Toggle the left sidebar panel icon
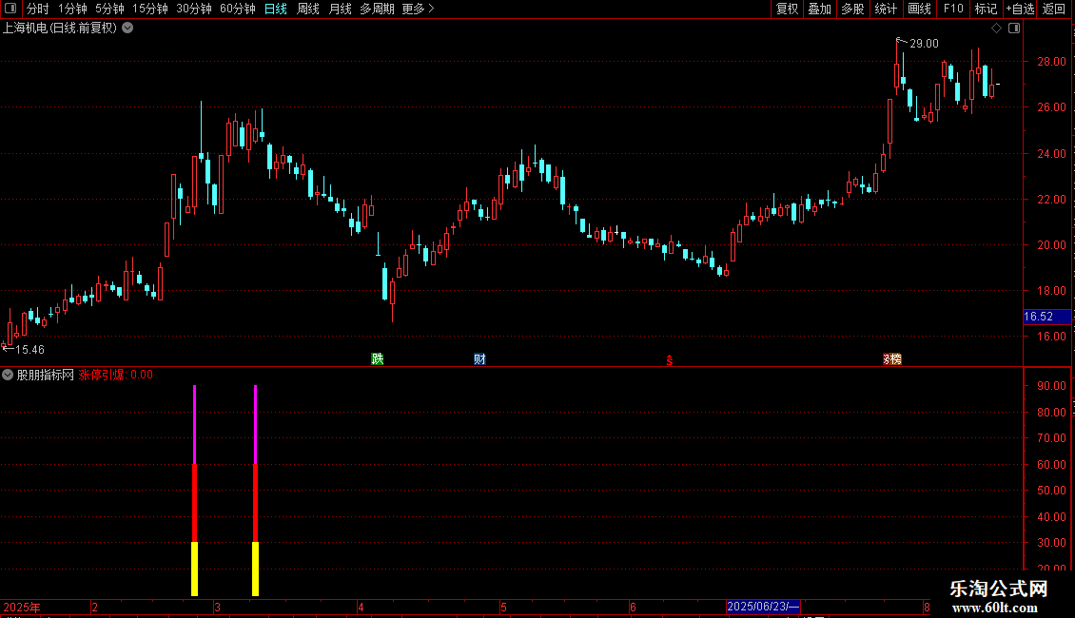 (x=10, y=9)
